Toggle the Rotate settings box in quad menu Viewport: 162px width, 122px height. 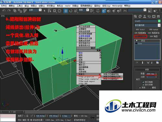[x=100, y=55]
